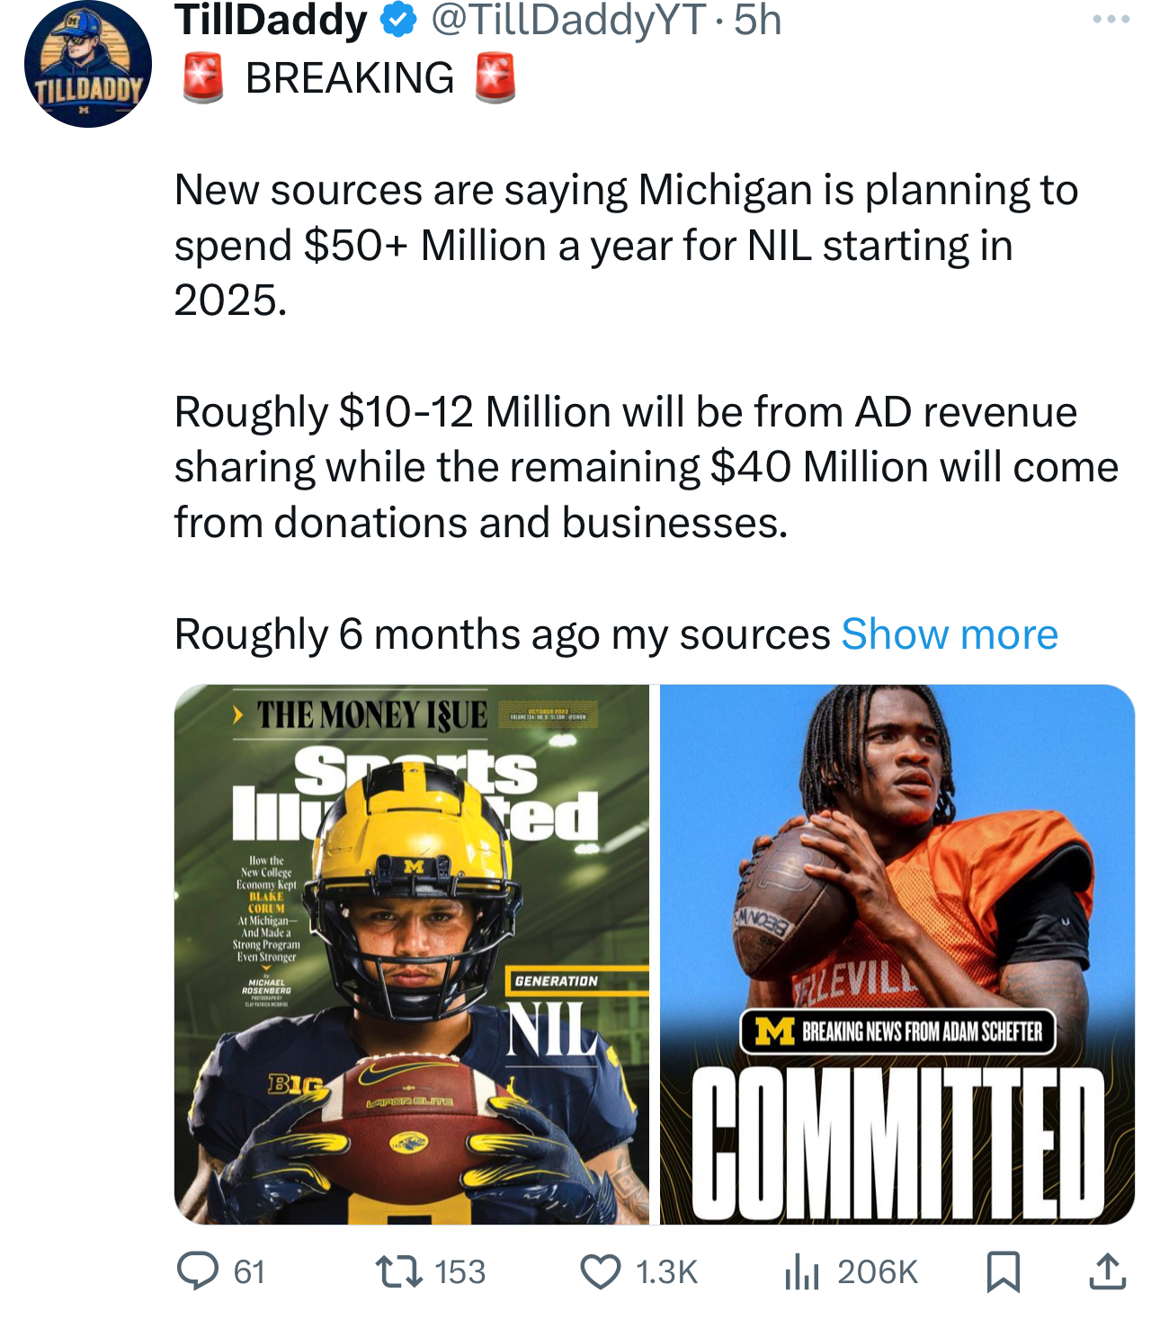The image size is (1160, 1329).
Task: Click the 206K views count
Action: tap(877, 1271)
